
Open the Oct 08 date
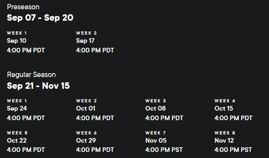click(x=155, y=108)
